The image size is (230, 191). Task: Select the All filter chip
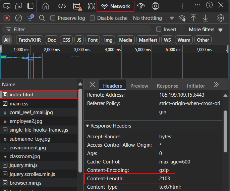7,40
